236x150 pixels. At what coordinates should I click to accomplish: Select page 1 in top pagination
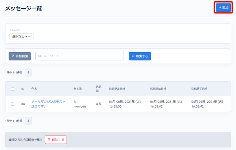coord(28,72)
